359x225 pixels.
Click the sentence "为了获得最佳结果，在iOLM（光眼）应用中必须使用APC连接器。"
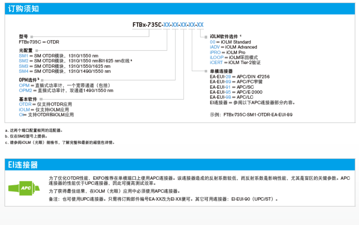(x=114, y=191)
